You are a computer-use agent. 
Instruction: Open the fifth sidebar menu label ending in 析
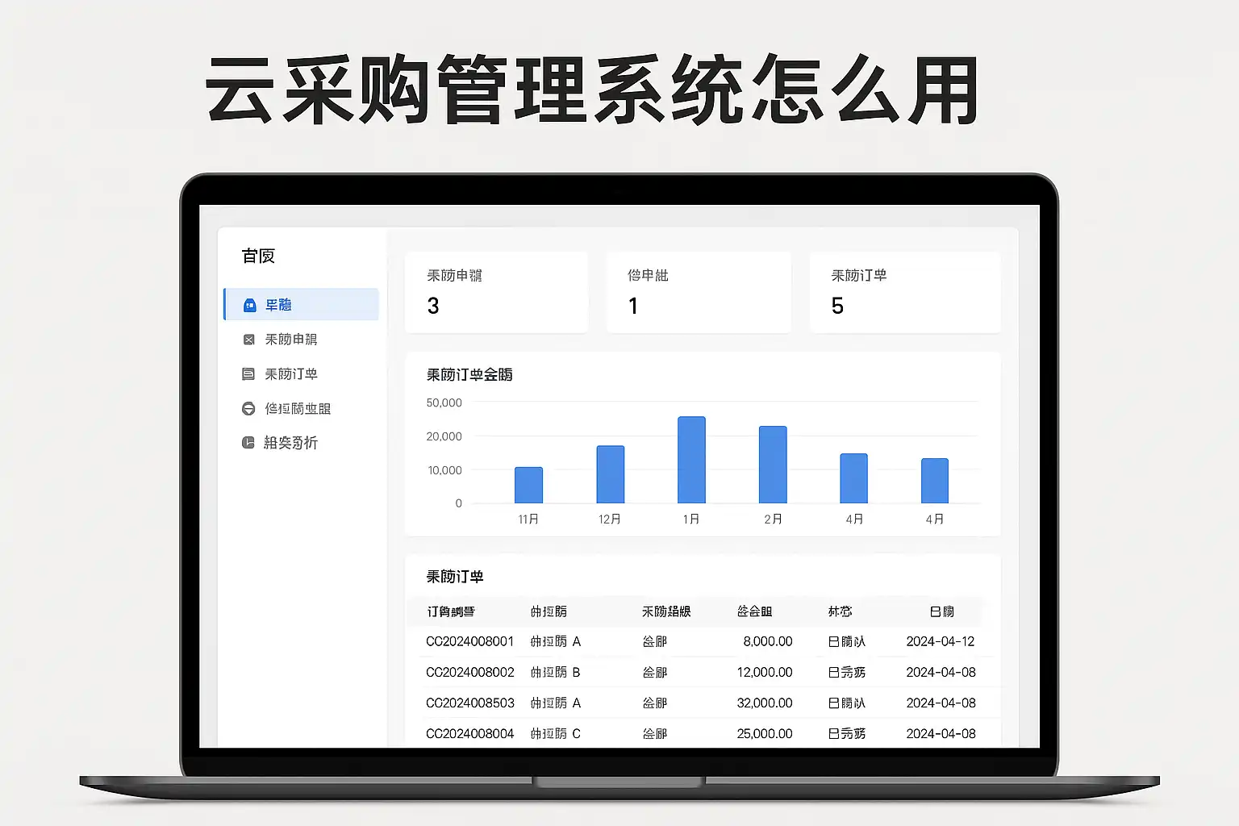tap(290, 443)
